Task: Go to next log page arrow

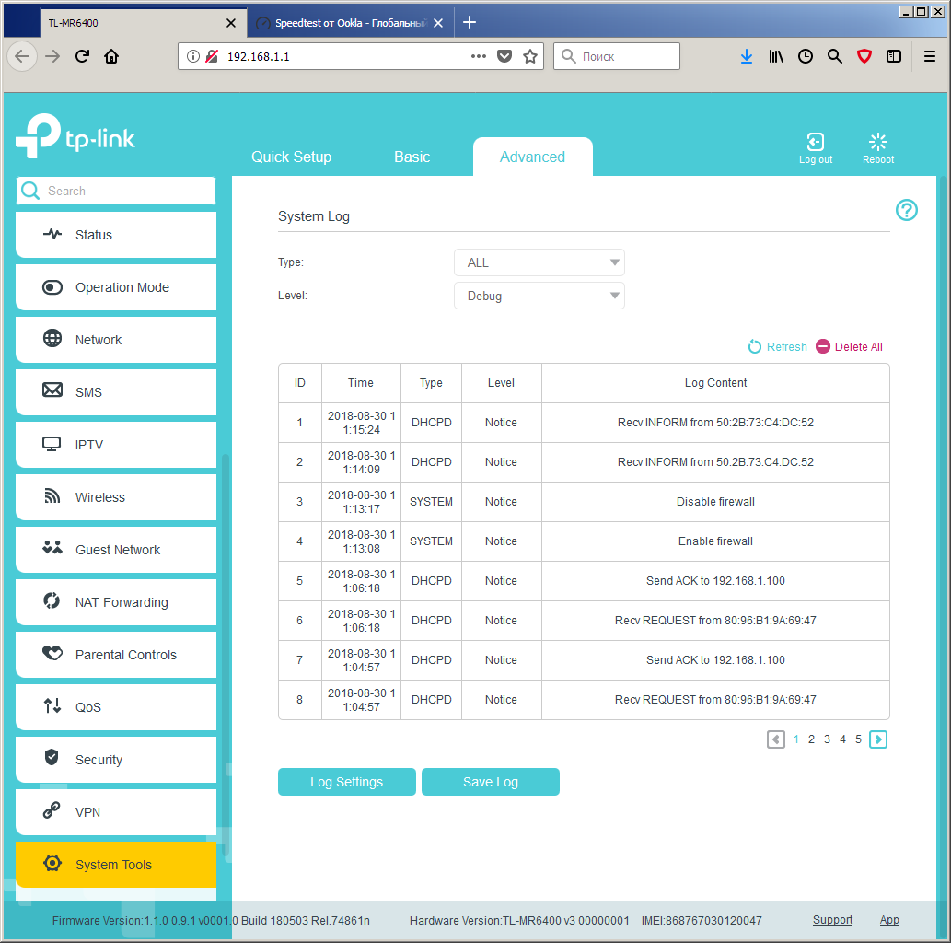Action: click(x=877, y=739)
